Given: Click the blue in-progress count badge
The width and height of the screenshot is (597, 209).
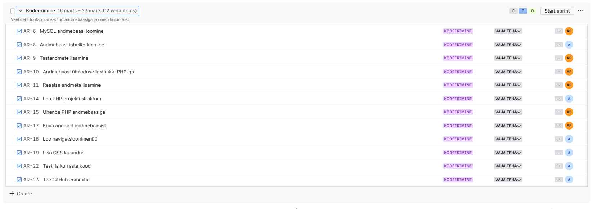Looking at the screenshot, I should coord(523,11).
